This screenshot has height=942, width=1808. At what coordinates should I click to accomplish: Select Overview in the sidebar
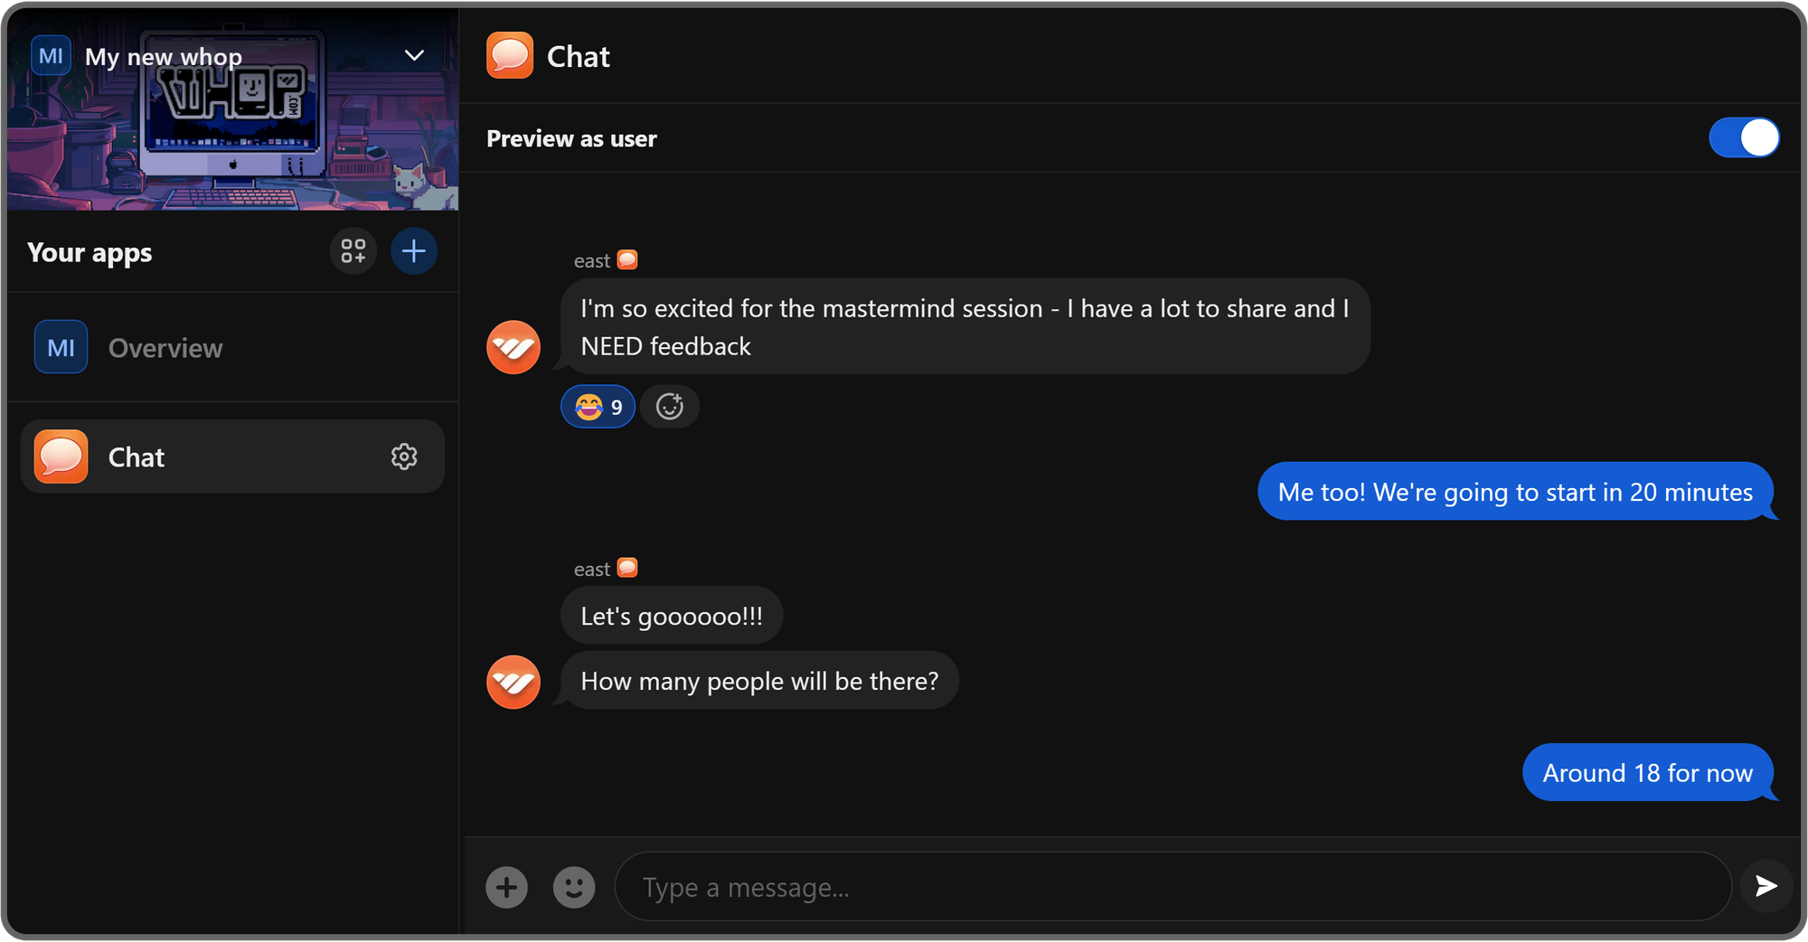(165, 347)
